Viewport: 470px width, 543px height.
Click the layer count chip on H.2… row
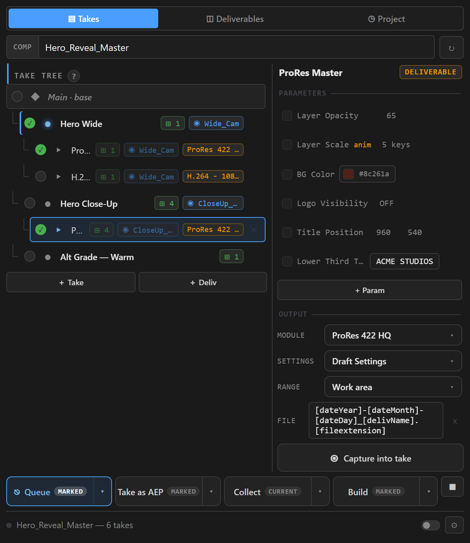pyautogui.click(x=108, y=177)
